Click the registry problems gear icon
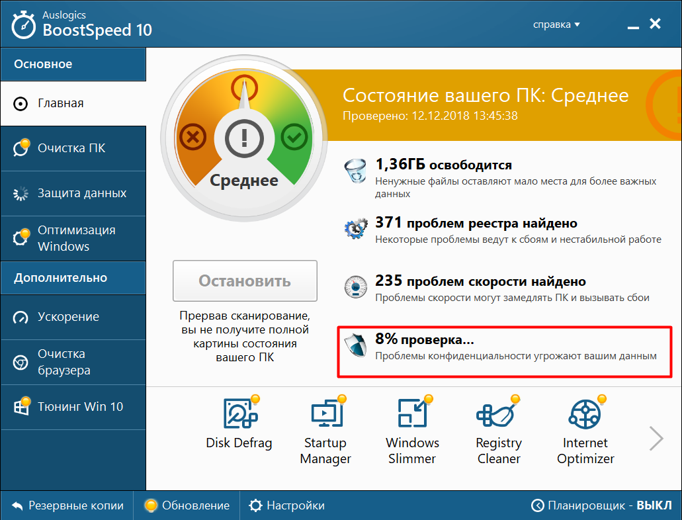The image size is (682, 520). [x=355, y=228]
